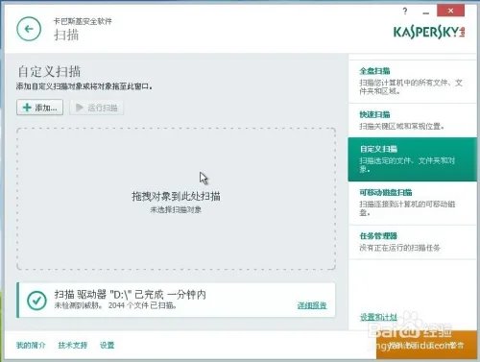Click the Kaspersky Lab logo
480x362 pixels.
[x=429, y=32]
